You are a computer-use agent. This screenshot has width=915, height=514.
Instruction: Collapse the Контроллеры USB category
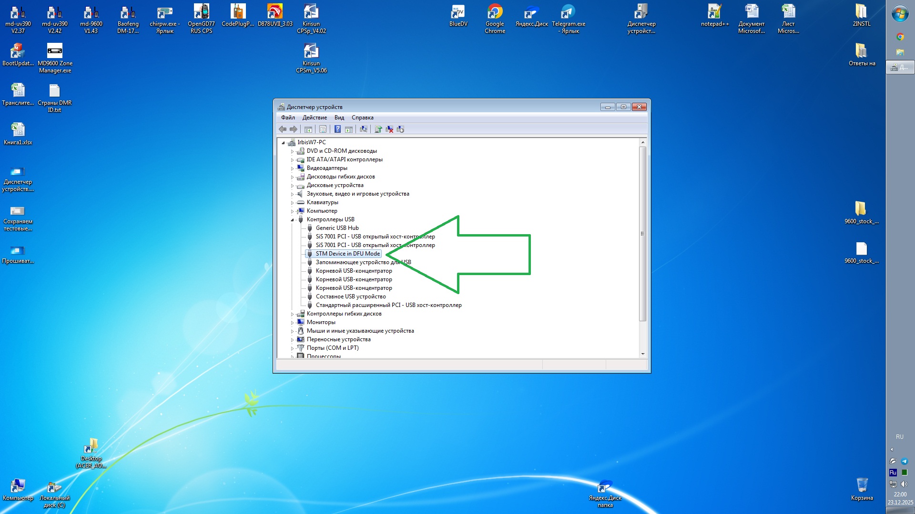(292, 220)
